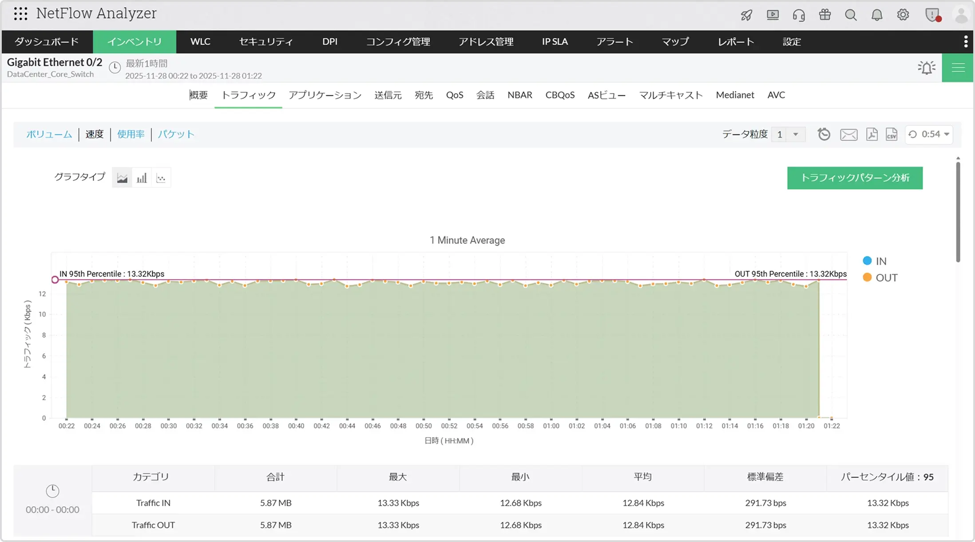Open the アドレス管理 menu
The image size is (975, 542).
coord(486,42)
